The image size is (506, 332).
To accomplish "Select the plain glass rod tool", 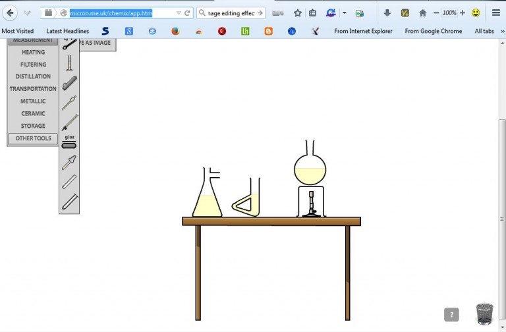I will (69, 182).
